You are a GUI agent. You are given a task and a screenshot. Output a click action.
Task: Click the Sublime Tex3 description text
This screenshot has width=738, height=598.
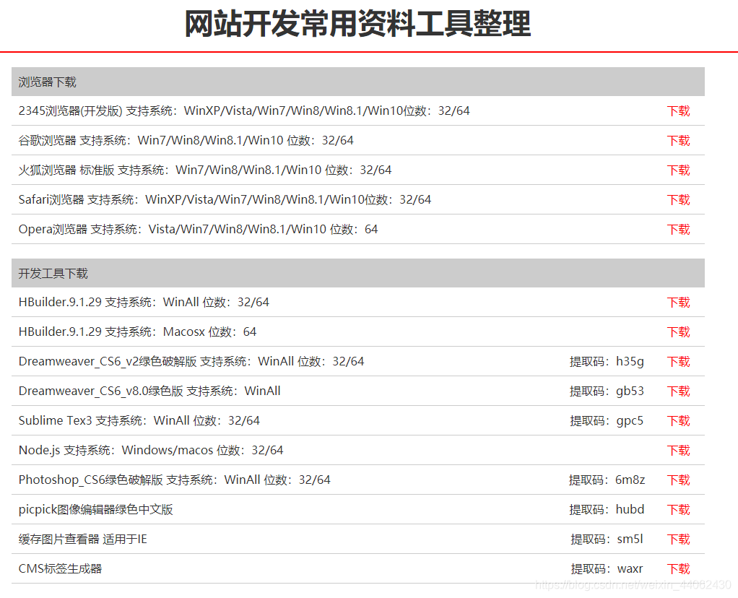(139, 420)
